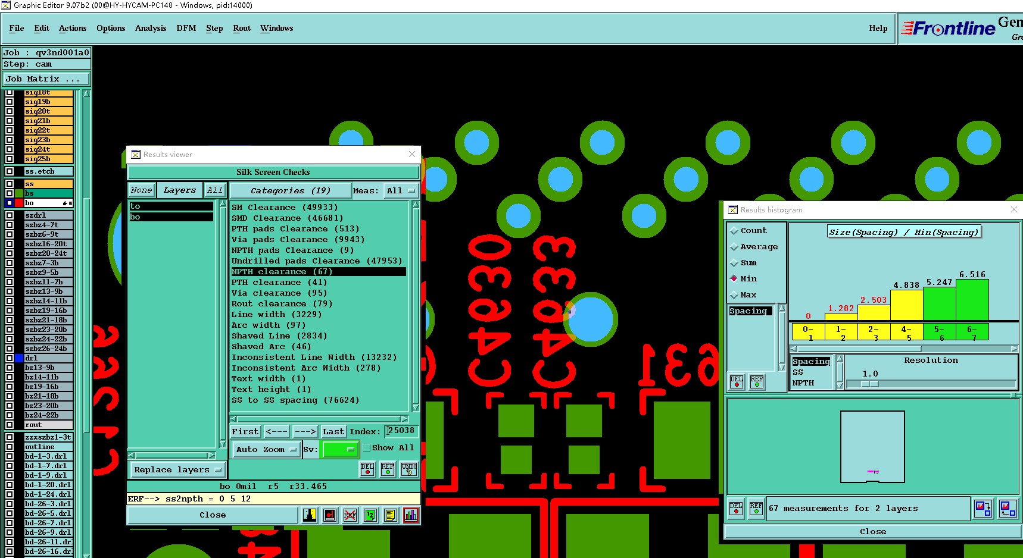The image size is (1023, 558).
Task: Go to next result with right arrow button
Action: point(305,432)
